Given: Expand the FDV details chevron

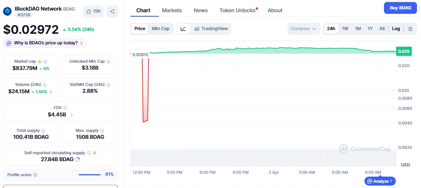Looking at the screenshot, I should coord(72,115).
